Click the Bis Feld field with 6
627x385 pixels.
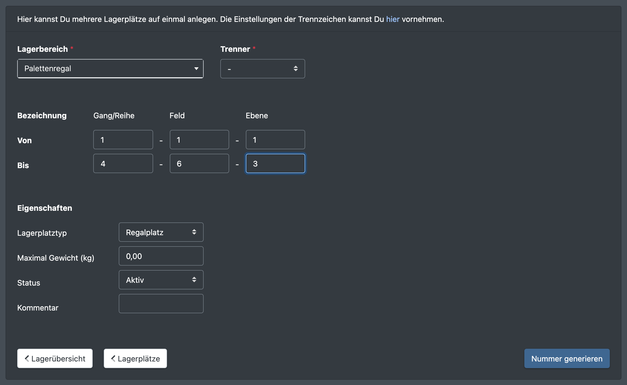click(x=199, y=163)
